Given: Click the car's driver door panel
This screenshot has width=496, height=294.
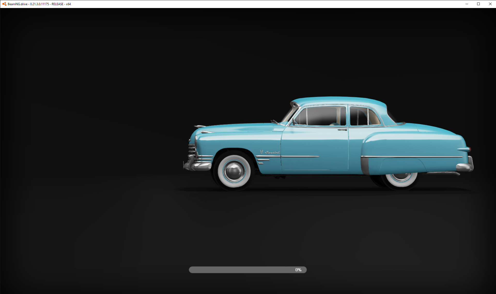Looking at the screenshot, I should [315, 147].
